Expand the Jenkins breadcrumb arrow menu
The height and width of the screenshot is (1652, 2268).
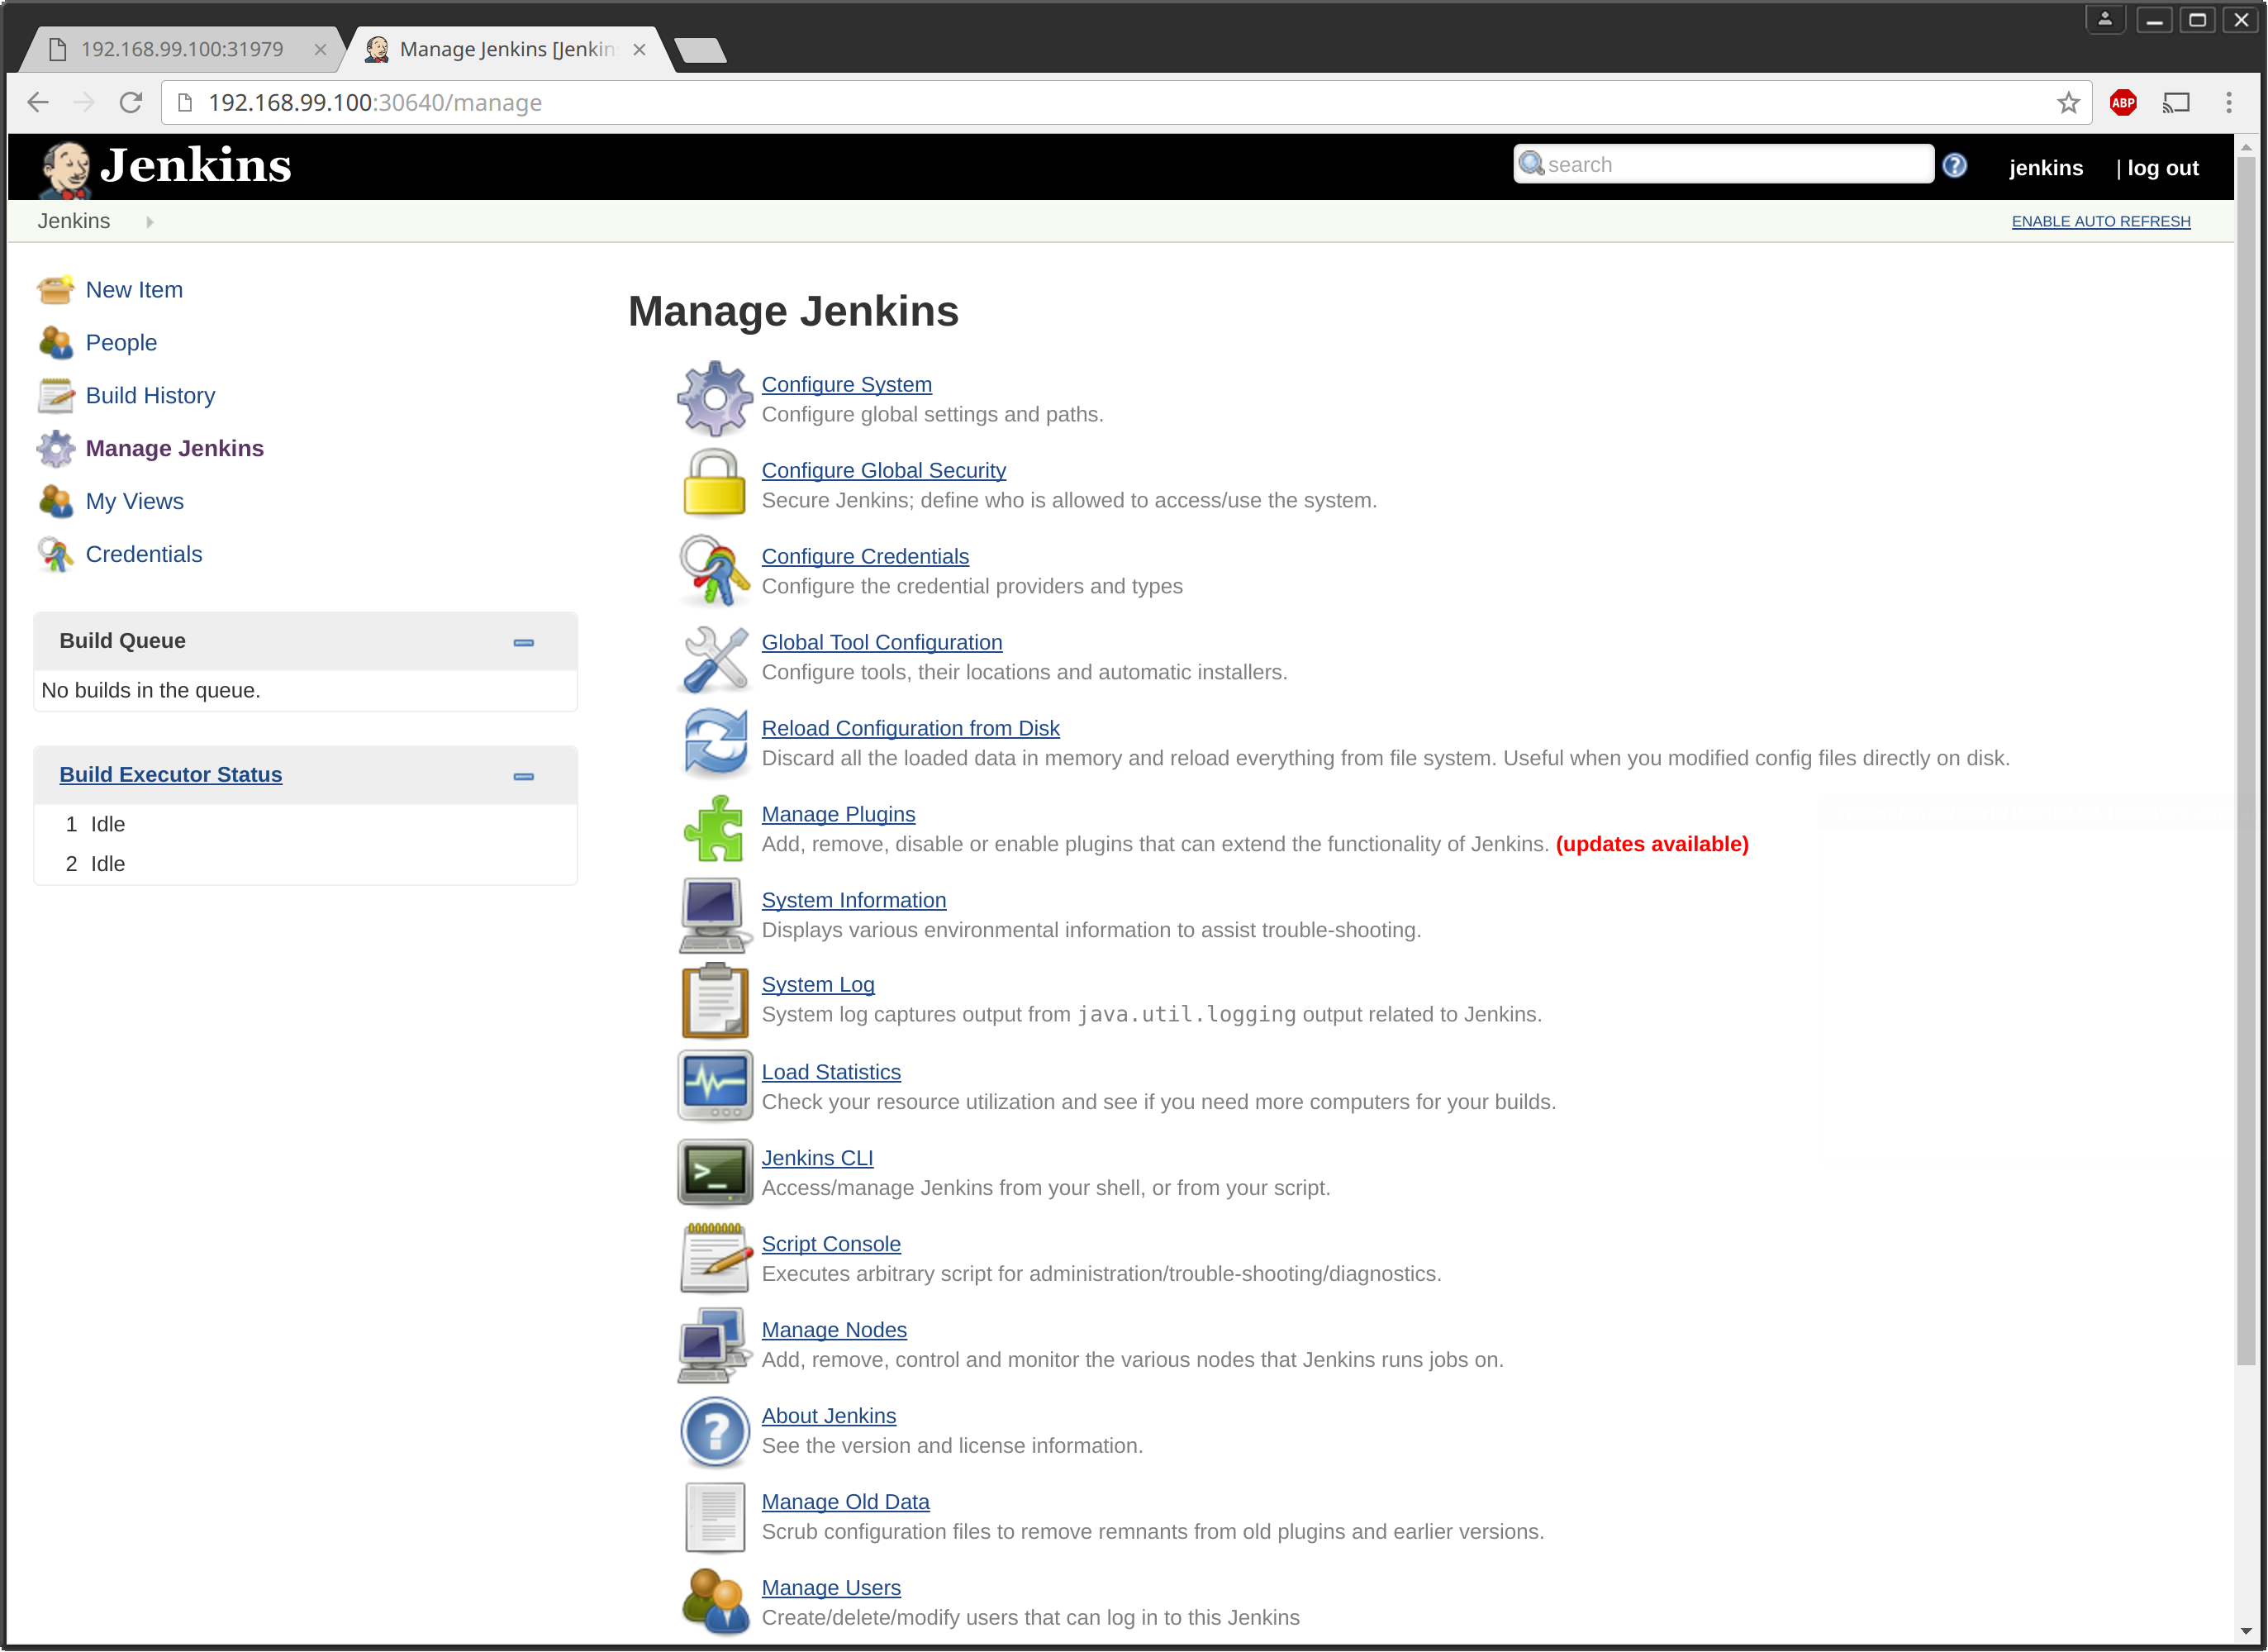tap(150, 222)
